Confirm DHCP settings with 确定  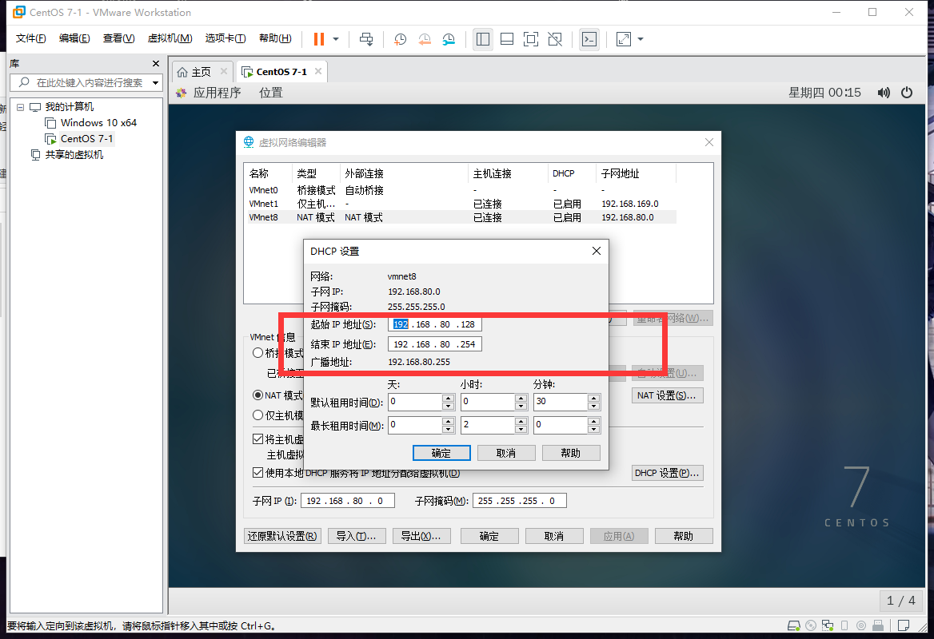[441, 453]
